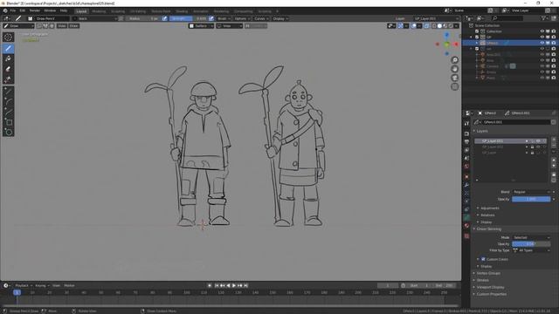Open the Modifiers wrench properties tab
The height and width of the screenshot is (314, 559).
pos(466,185)
